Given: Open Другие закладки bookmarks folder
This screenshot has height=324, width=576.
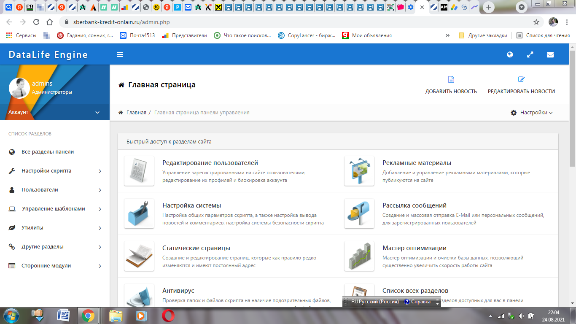Looking at the screenshot, I should pyautogui.click(x=483, y=35).
